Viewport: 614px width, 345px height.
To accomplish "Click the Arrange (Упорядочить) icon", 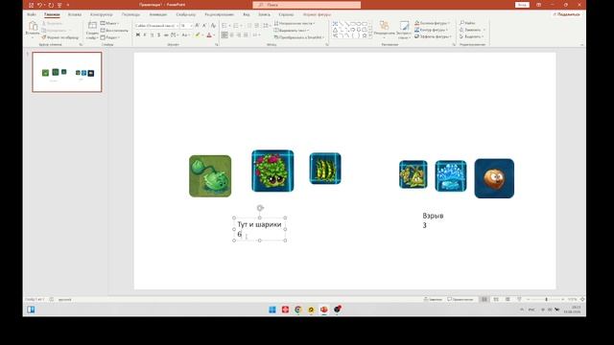I will (384, 27).
